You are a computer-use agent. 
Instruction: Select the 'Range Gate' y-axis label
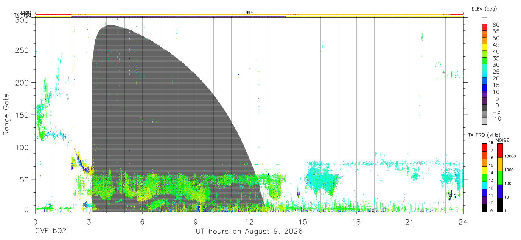6,115
